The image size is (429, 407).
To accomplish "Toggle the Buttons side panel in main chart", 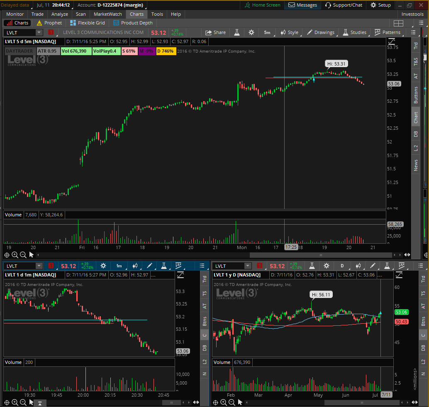I will pyautogui.click(x=416, y=95).
